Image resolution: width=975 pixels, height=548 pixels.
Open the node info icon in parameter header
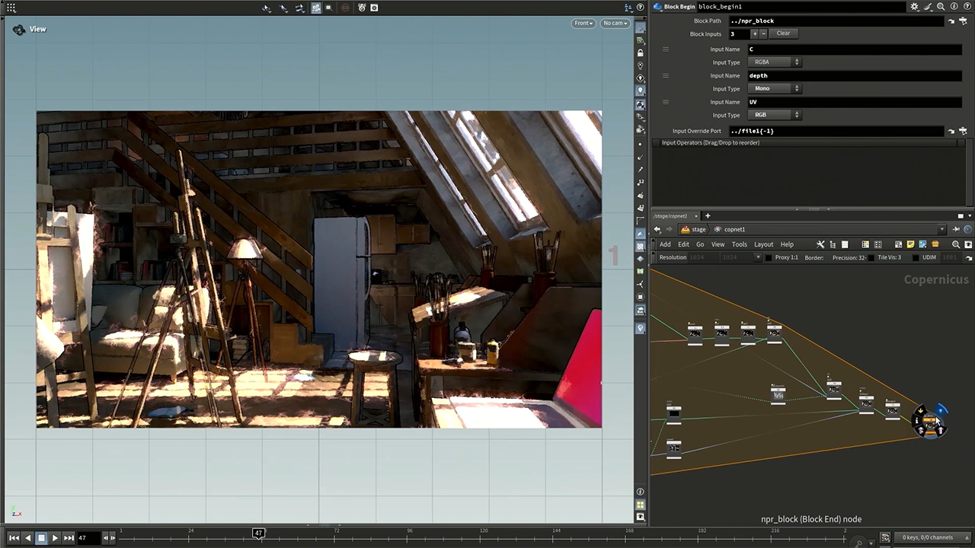tap(954, 7)
